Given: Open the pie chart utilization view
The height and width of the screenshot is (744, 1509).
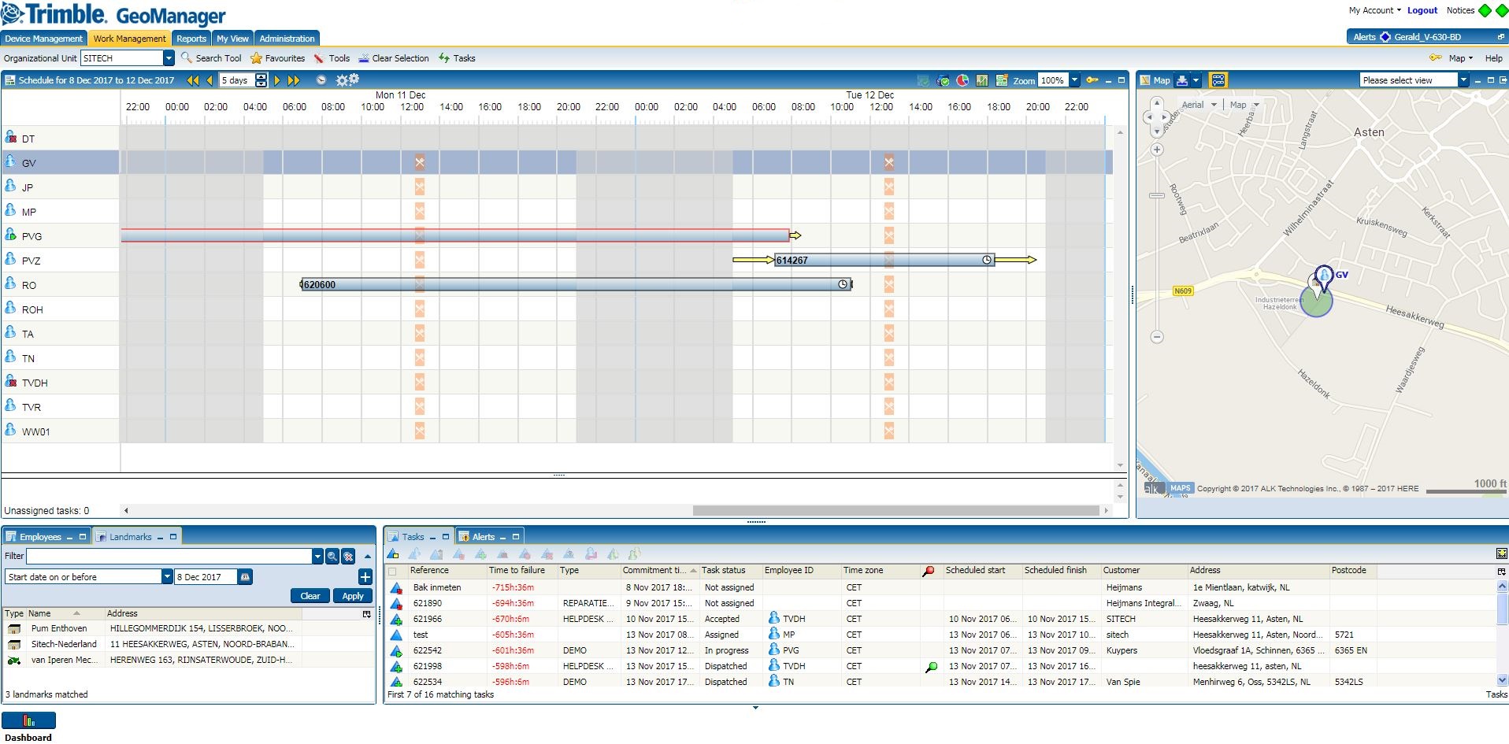Looking at the screenshot, I should tap(963, 80).
